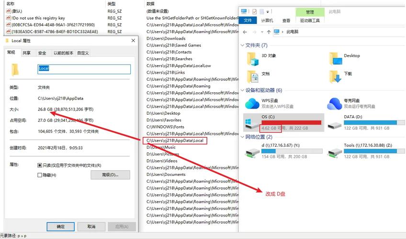Viewport: 406px width, 239px height.
Task: Select the OS (C:) drive icon
Action: pyautogui.click(x=251, y=123)
